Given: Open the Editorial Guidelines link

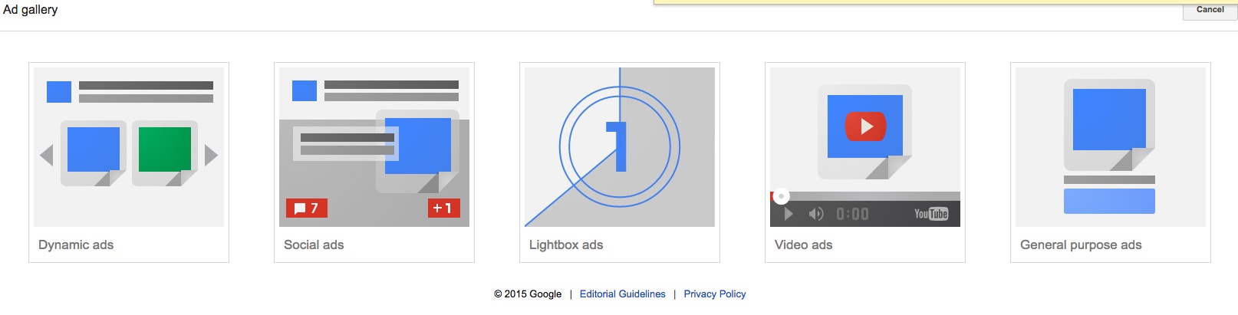Looking at the screenshot, I should pos(622,294).
